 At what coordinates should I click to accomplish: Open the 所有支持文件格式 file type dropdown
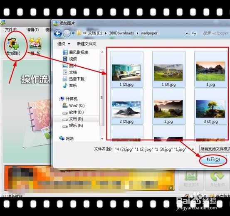(215, 149)
